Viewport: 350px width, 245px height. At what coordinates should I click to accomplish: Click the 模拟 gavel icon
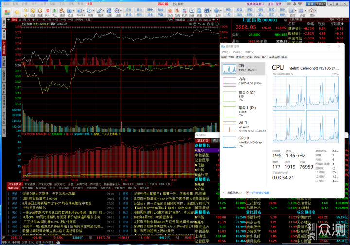62,11
